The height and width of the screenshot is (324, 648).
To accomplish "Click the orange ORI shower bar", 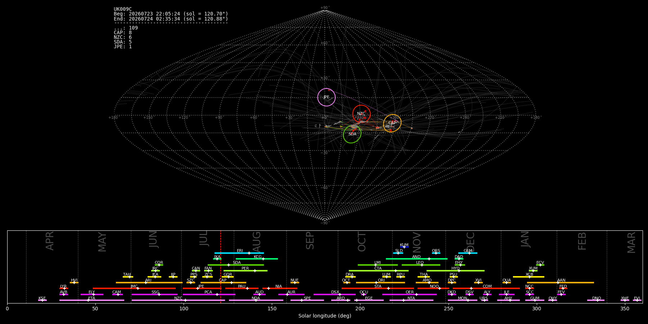I will [x=381, y=283].
